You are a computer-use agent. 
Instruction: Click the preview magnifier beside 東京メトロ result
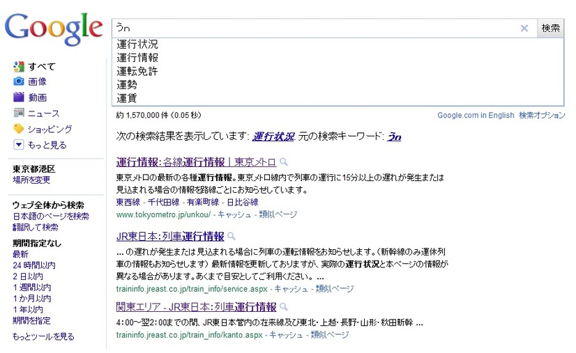click(x=284, y=162)
